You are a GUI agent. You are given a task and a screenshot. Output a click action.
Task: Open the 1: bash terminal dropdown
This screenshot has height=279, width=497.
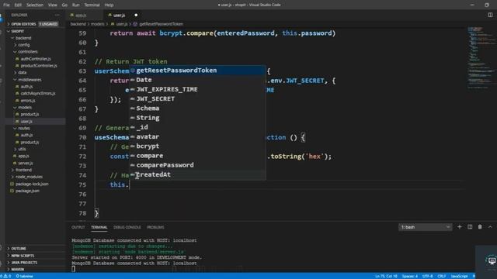tap(425, 227)
